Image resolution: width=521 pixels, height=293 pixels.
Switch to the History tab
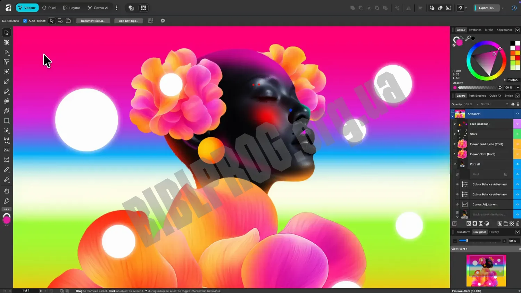[x=494, y=232]
